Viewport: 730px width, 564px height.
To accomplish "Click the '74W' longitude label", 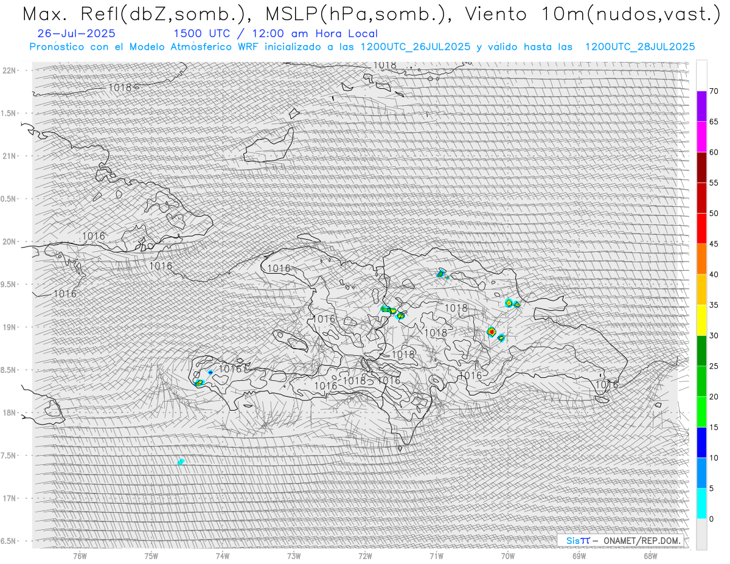I will 223,555.
